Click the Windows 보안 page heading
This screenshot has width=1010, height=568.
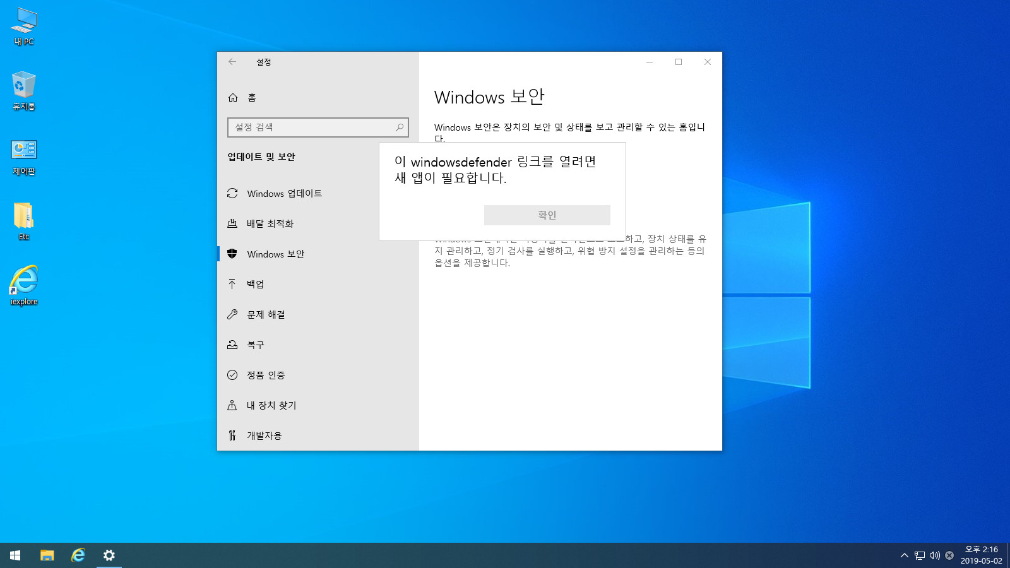[489, 97]
